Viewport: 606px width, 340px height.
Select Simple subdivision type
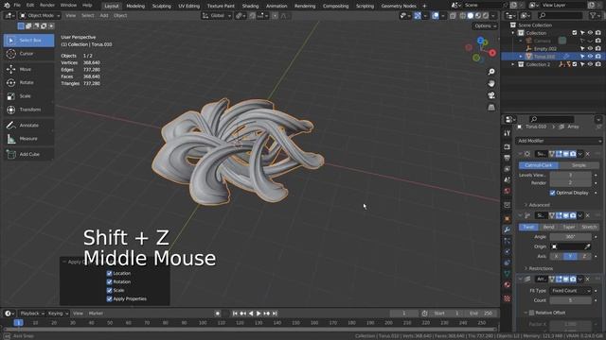point(579,165)
